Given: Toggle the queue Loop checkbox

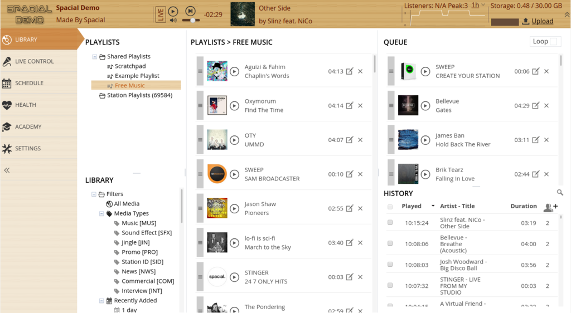Looking at the screenshot, I should click(x=553, y=41).
